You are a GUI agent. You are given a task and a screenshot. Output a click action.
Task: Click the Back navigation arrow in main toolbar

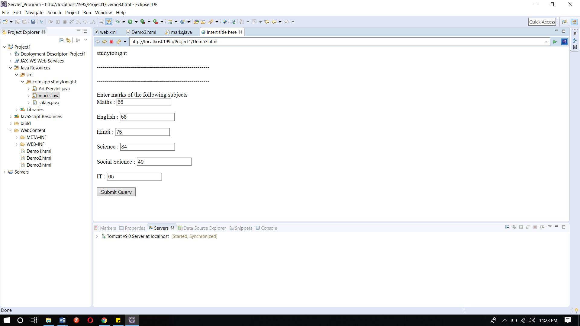coord(274,22)
